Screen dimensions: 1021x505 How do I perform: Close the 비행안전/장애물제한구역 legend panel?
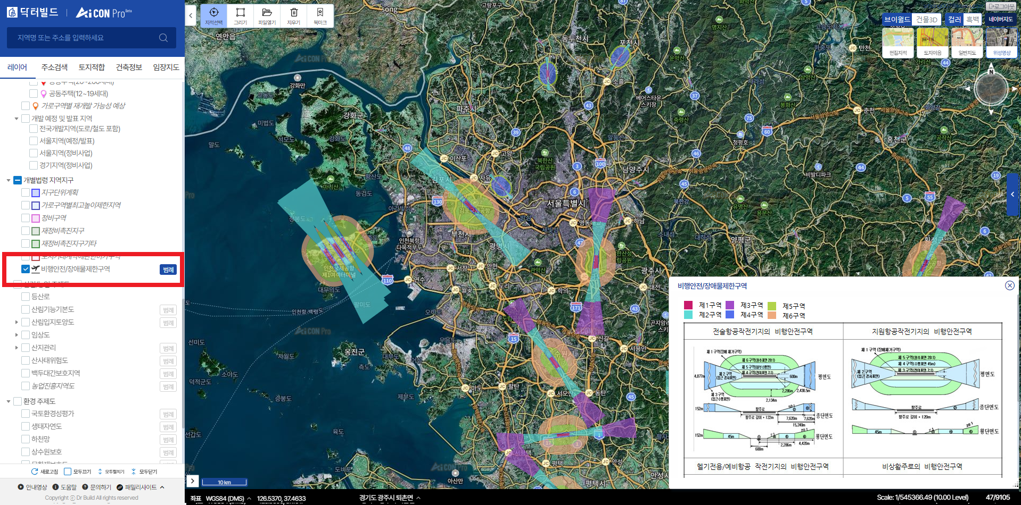tap(1009, 285)
